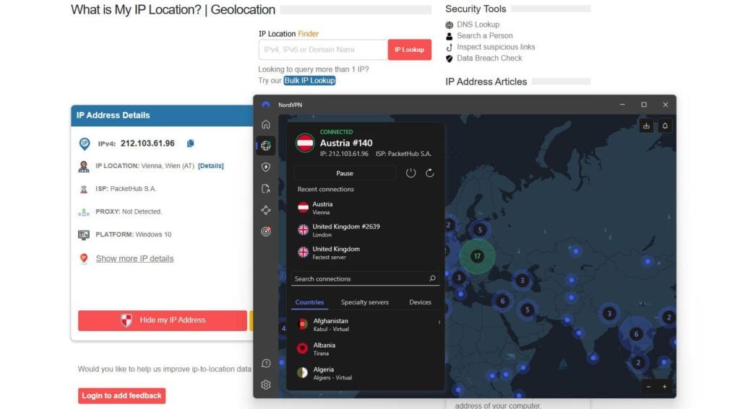Select recent connection United Kingdom #2639

pos(365,230)
